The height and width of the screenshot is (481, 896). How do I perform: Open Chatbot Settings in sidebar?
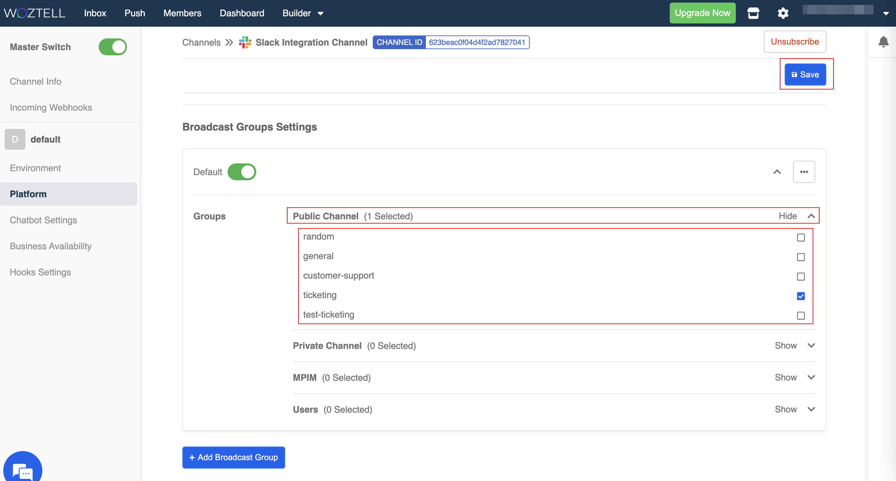[x=43, y=220]
